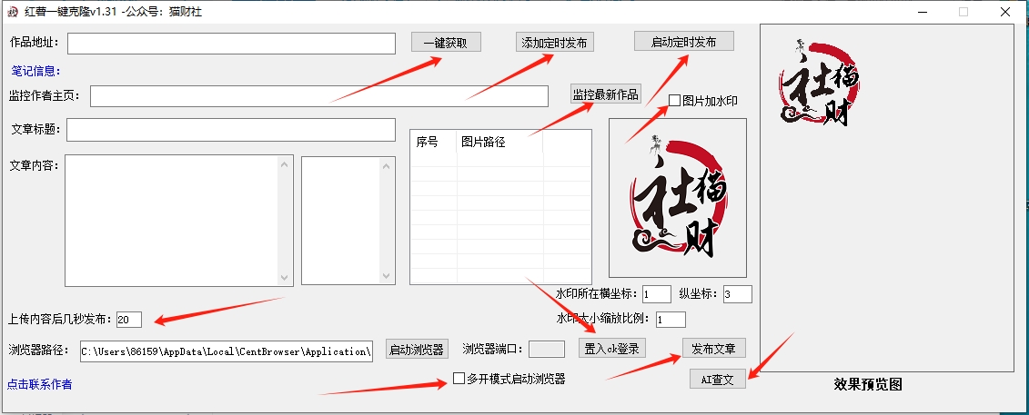
Task: Click into the 文章标题 field
Action: (231, 130)
